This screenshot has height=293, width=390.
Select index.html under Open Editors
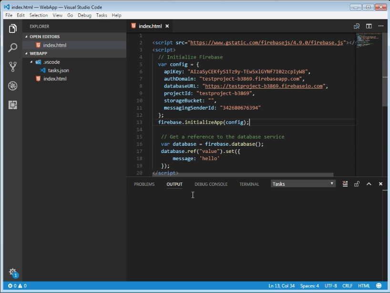pyautogui.click(x=74, y=45)
